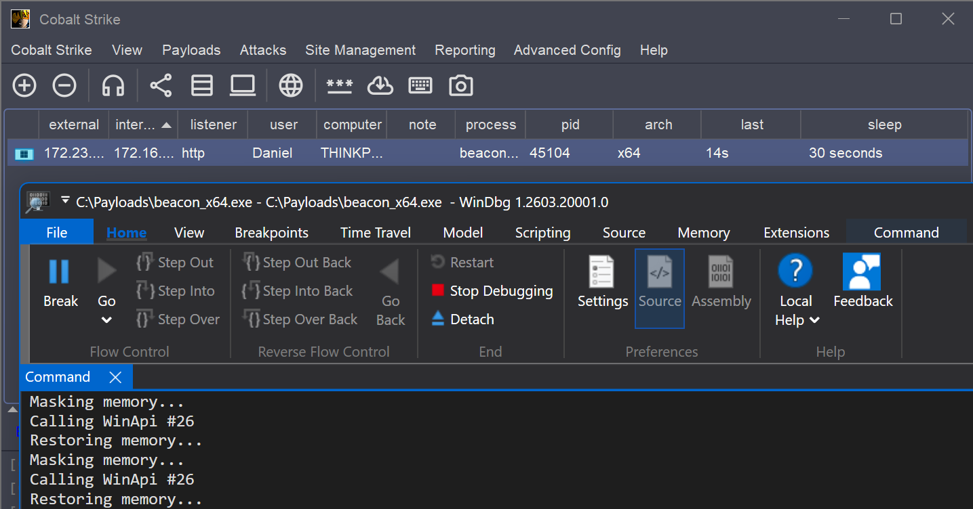The width and height of the screenshot is (973, 509).
Task: Open the Cobalt Strike menu
Action: click(52, 50)
